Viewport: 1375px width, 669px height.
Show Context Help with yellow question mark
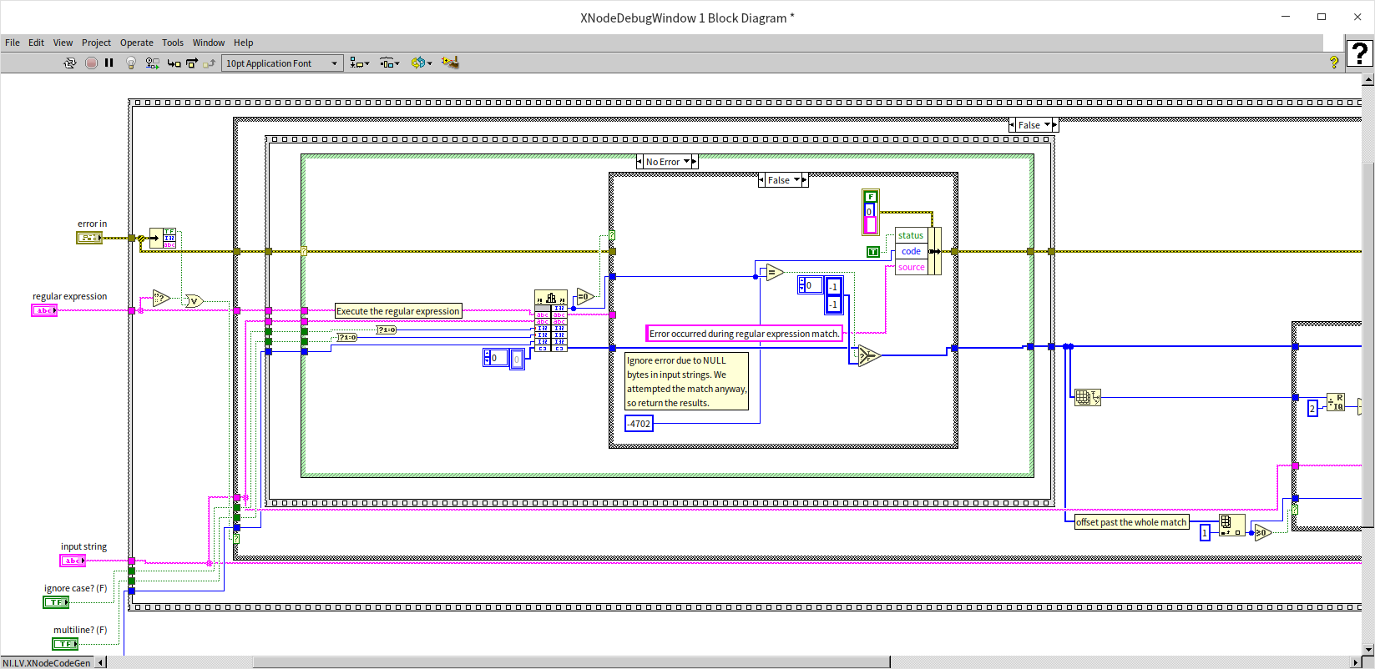pos(1333,63)
